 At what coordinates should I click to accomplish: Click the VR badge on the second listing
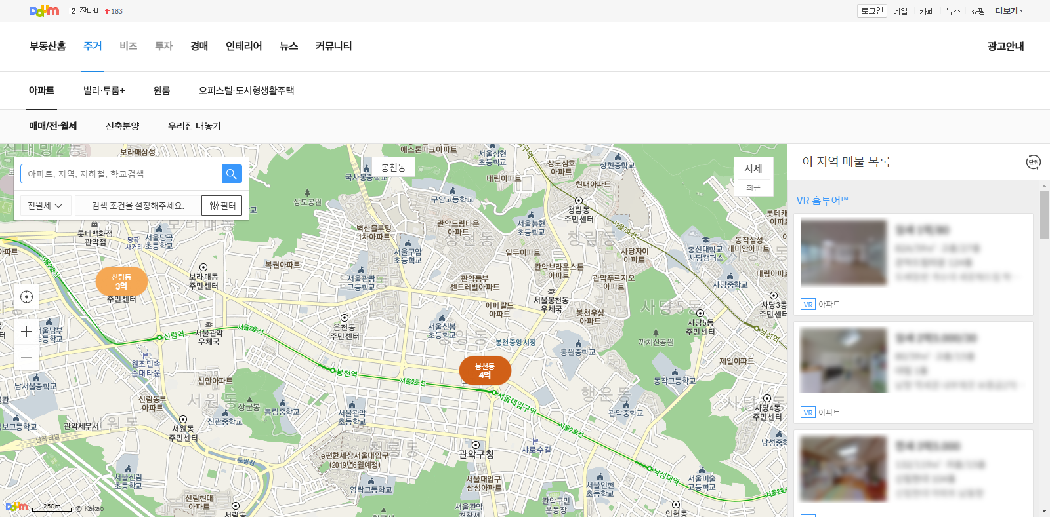(808, 412)
